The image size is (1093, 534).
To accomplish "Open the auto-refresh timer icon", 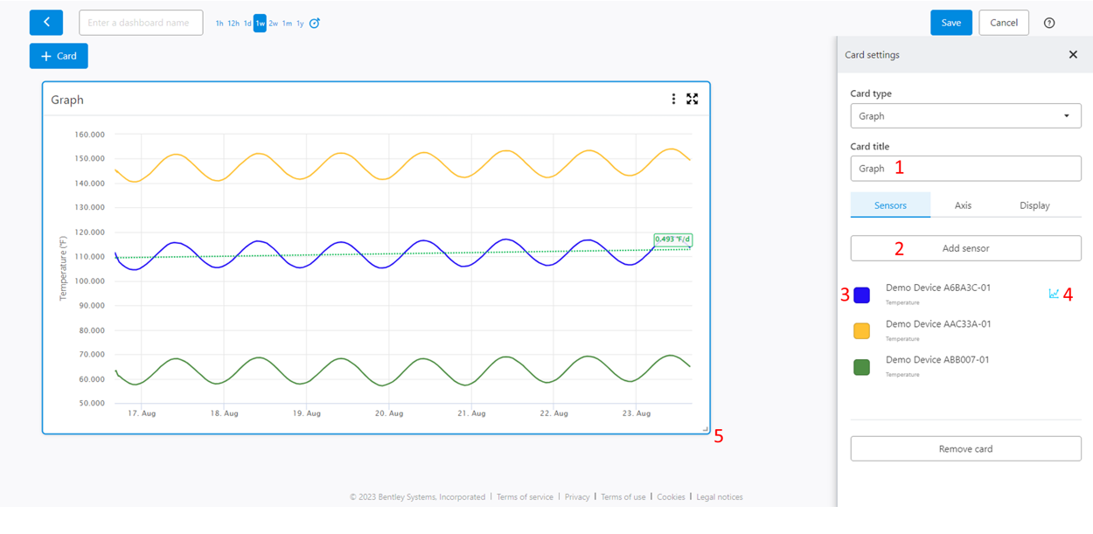I will click(x=313, y=24).
